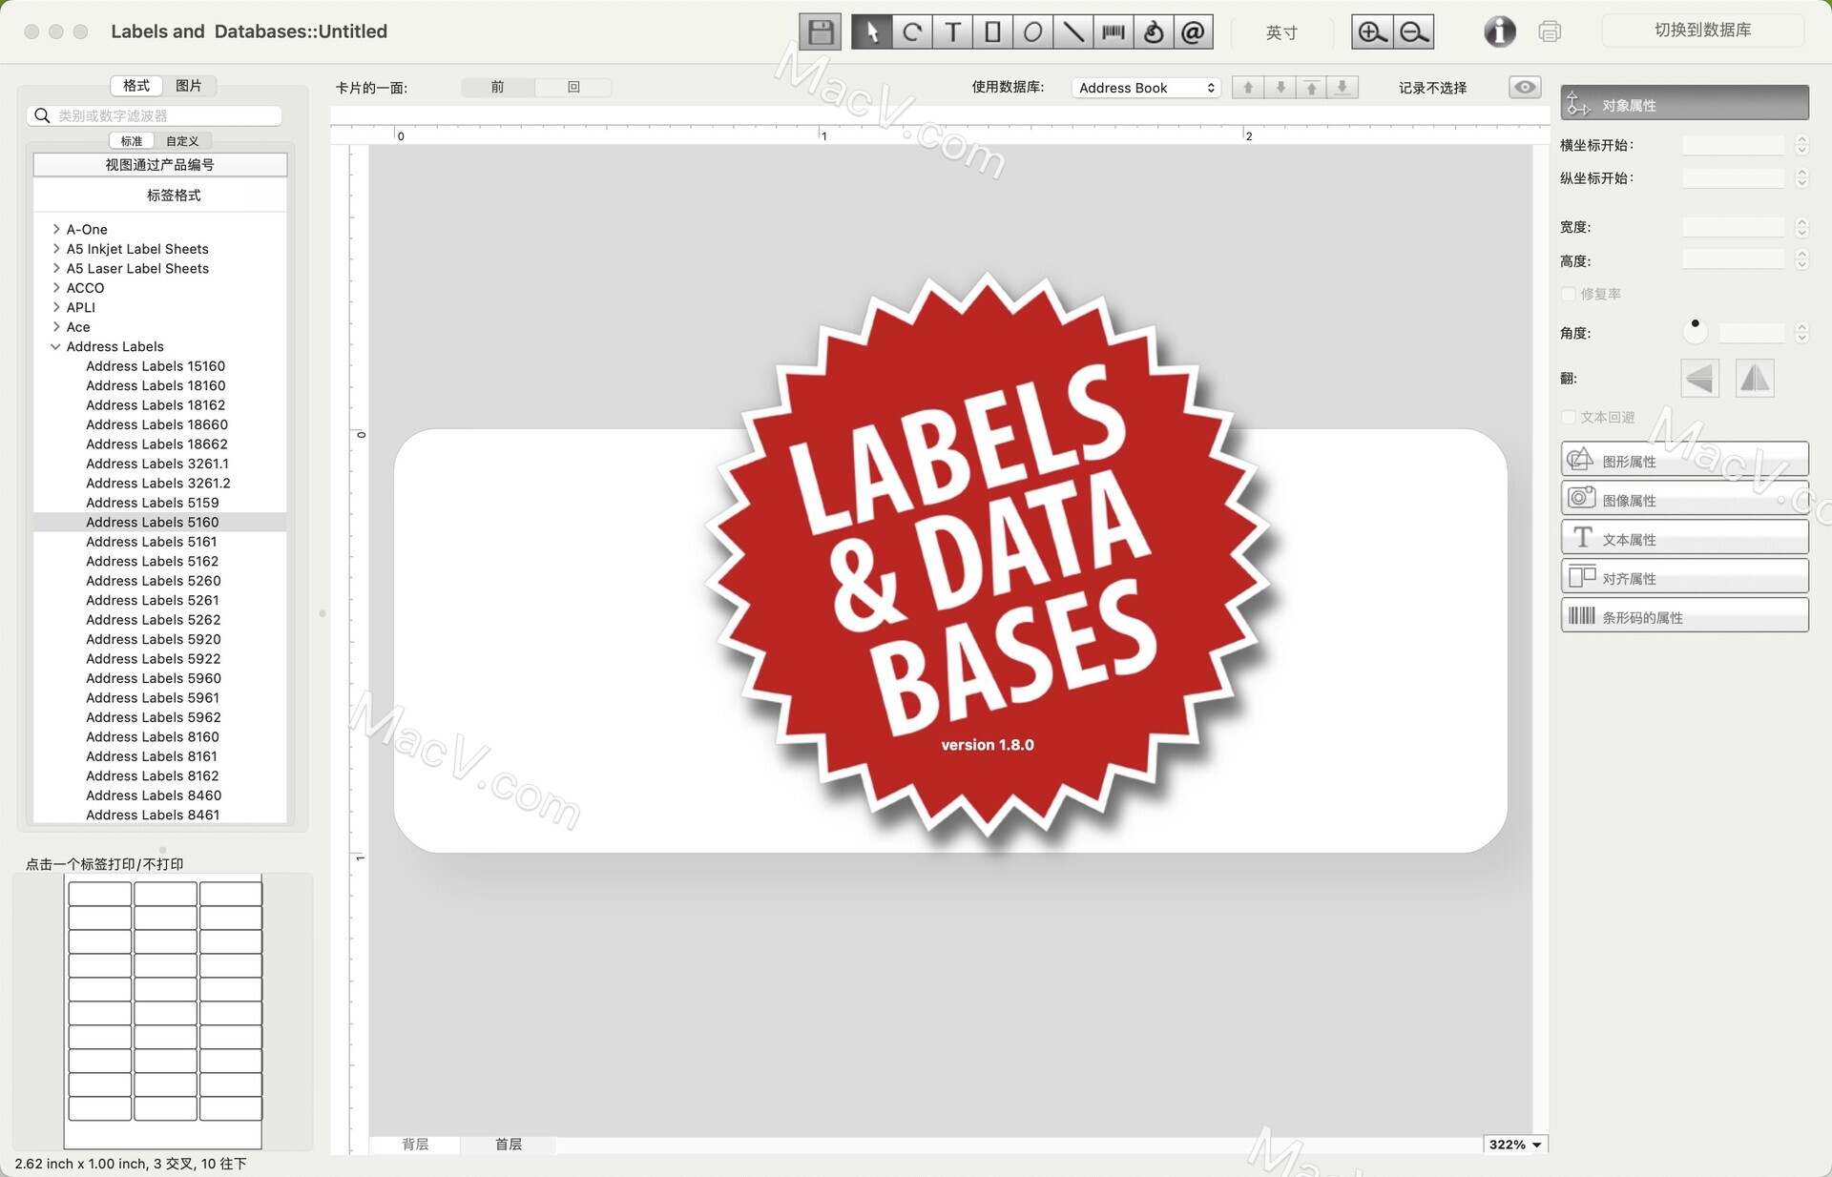Enable the 修复率 checkbox
This screenshot has height=1177, width=1832.
[1569, 294]
